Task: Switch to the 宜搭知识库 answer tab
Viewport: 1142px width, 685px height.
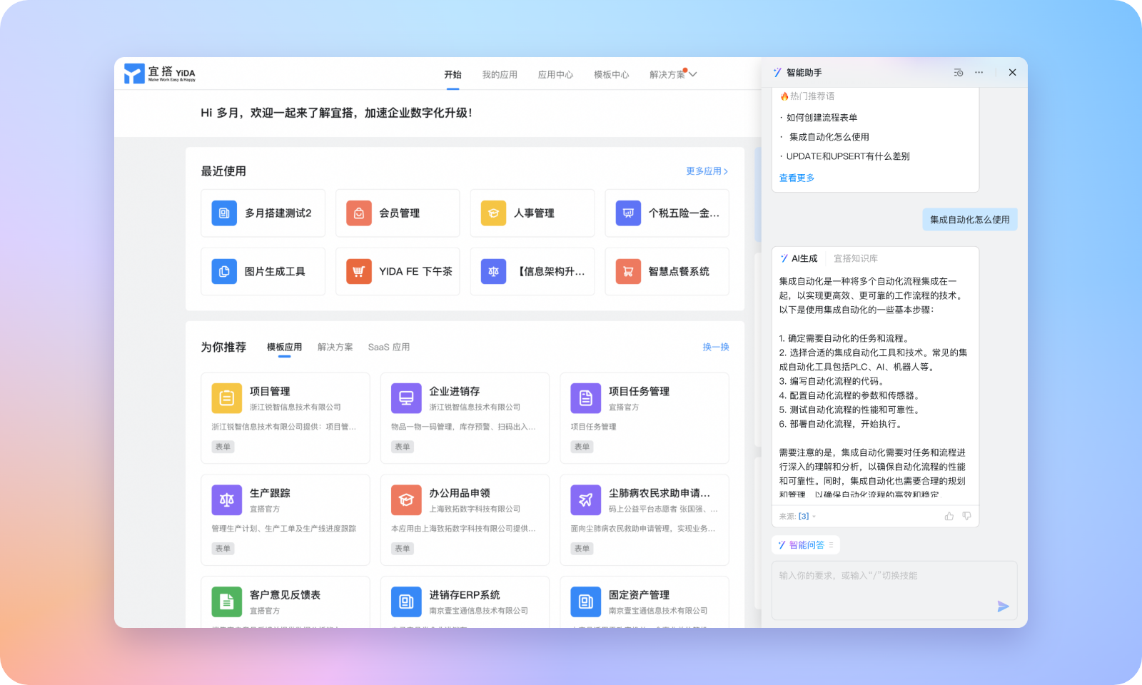Action: (x=856, y=258)
